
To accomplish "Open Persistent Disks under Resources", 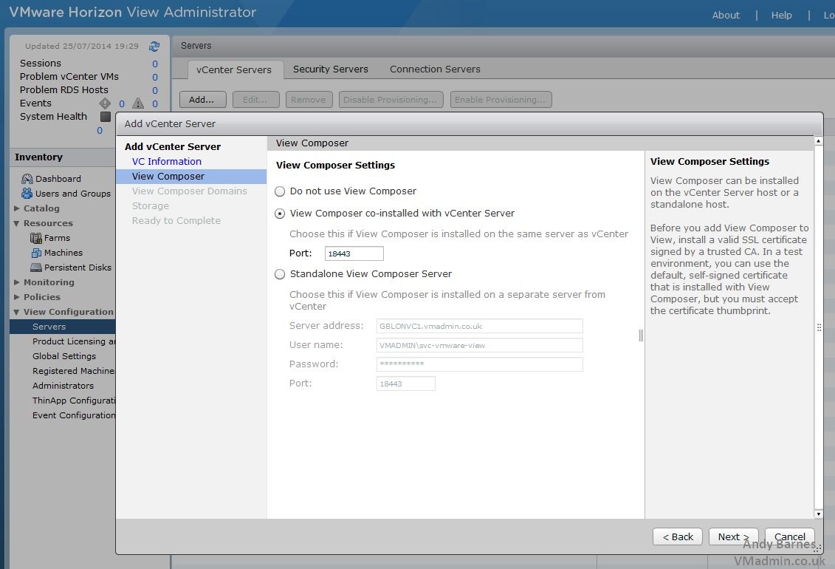I will pos(78,268).
